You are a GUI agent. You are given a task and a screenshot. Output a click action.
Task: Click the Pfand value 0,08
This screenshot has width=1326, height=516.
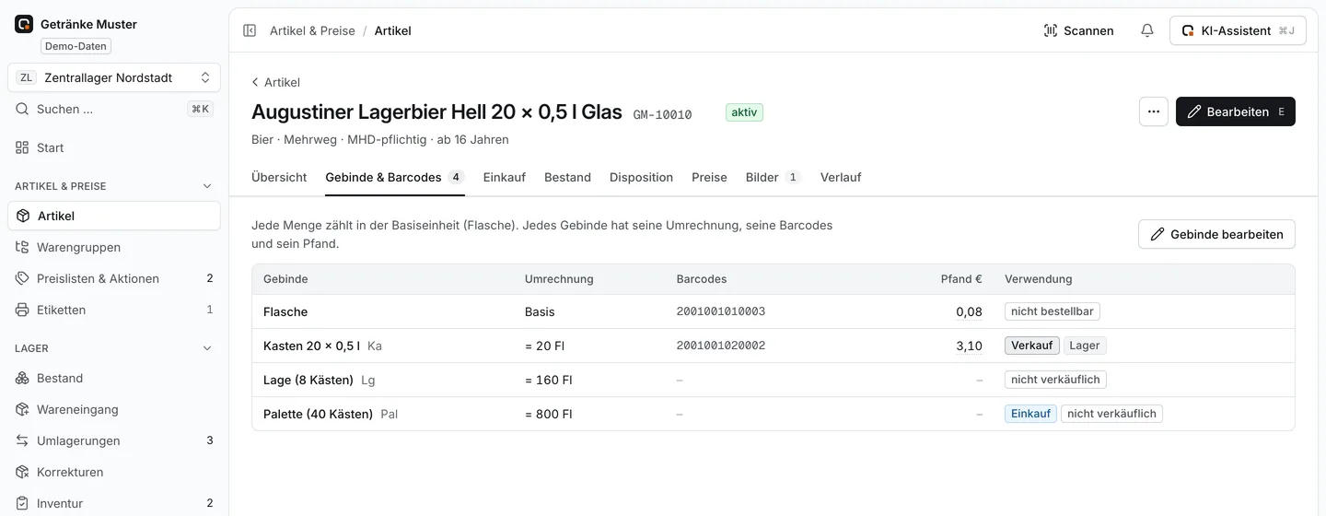click(969, 311)
